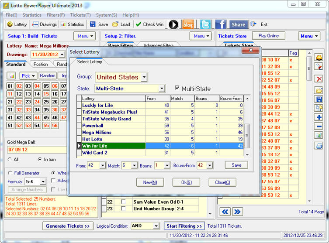Screen dimensions: 329x243
Task: Toggle number 22 in the number grid
Action: [x=19, y=102]
